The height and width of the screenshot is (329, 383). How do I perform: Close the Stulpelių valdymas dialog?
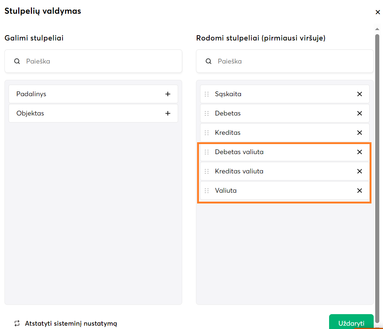click(x=378, y=12)
